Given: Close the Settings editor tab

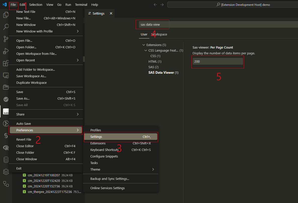Looking at the screenshot, I should pos(111,13).
